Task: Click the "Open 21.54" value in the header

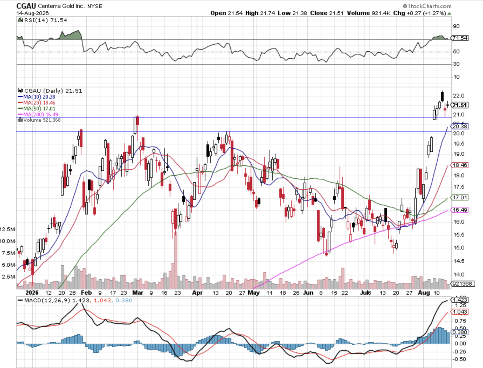Action: 226,13
